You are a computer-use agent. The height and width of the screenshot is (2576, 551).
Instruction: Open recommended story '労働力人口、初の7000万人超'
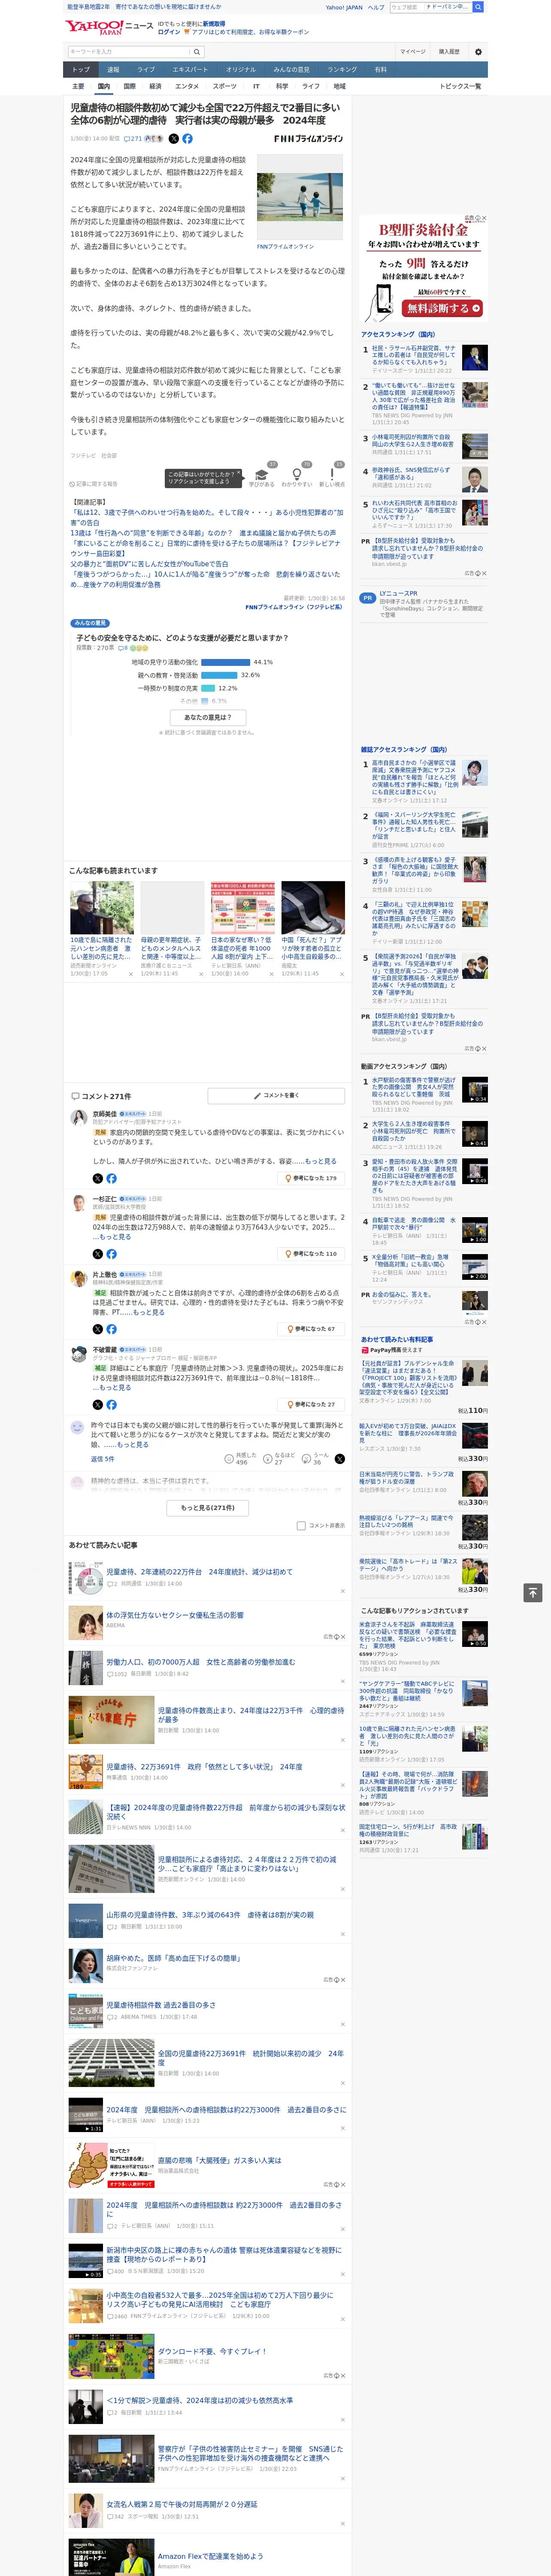click(x=200, y=1662)
